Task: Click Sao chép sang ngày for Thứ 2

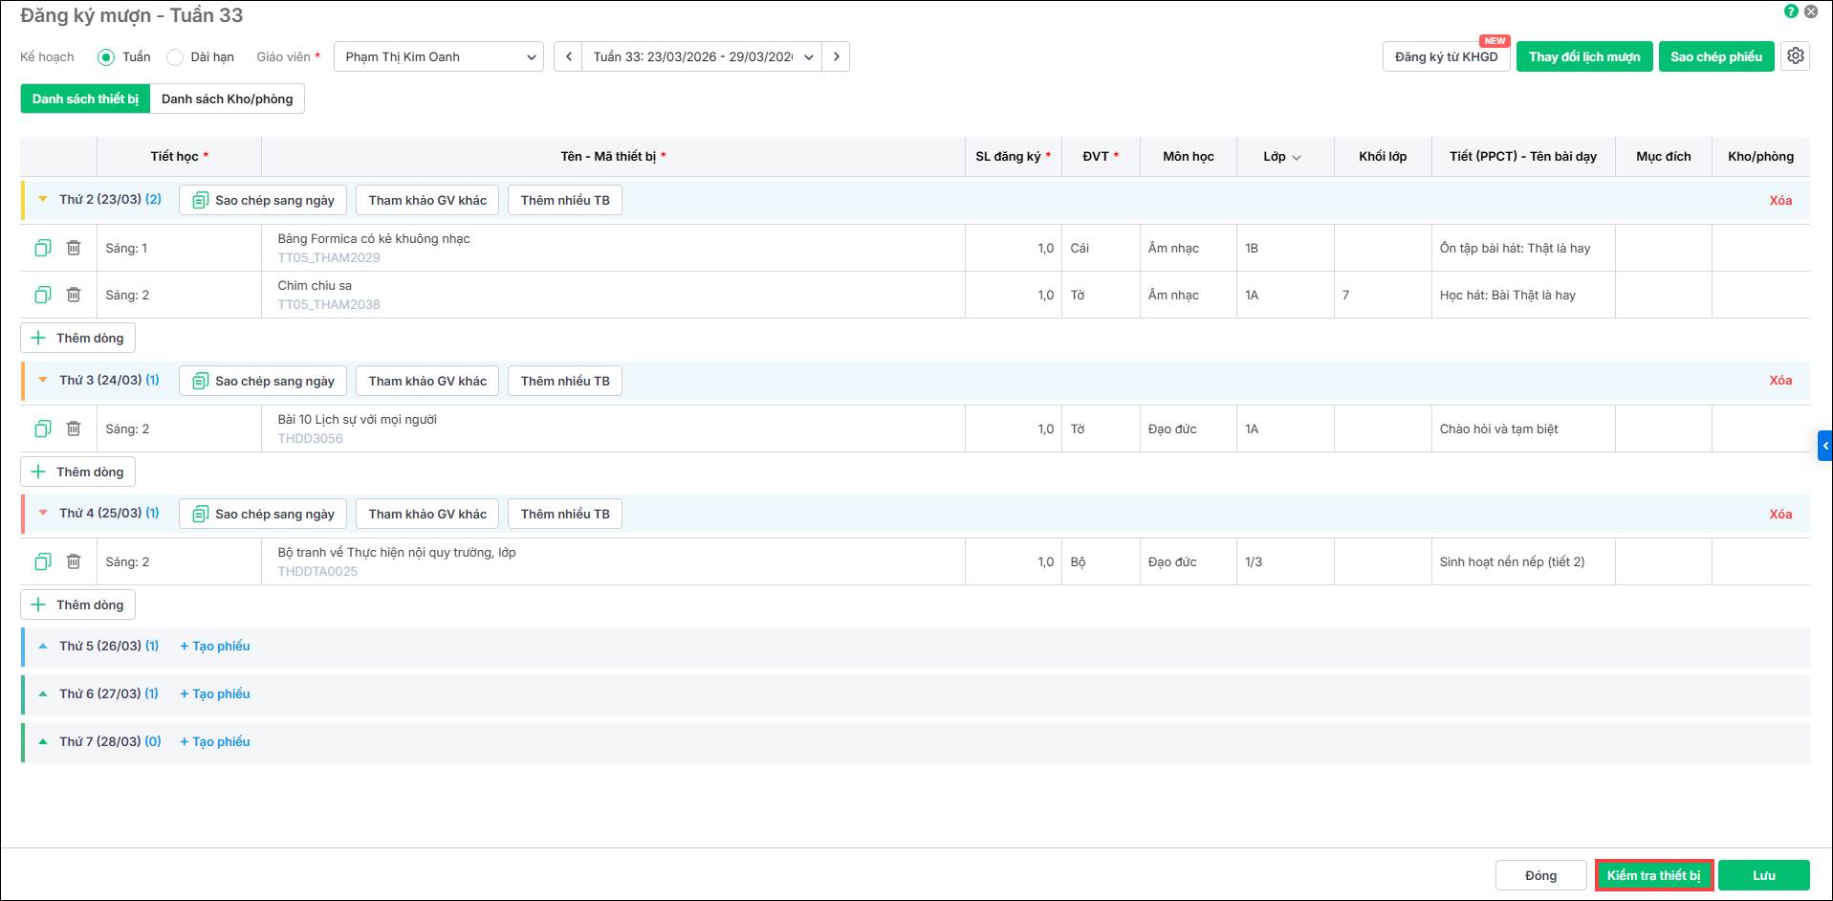Action: (x=263, y=200)
